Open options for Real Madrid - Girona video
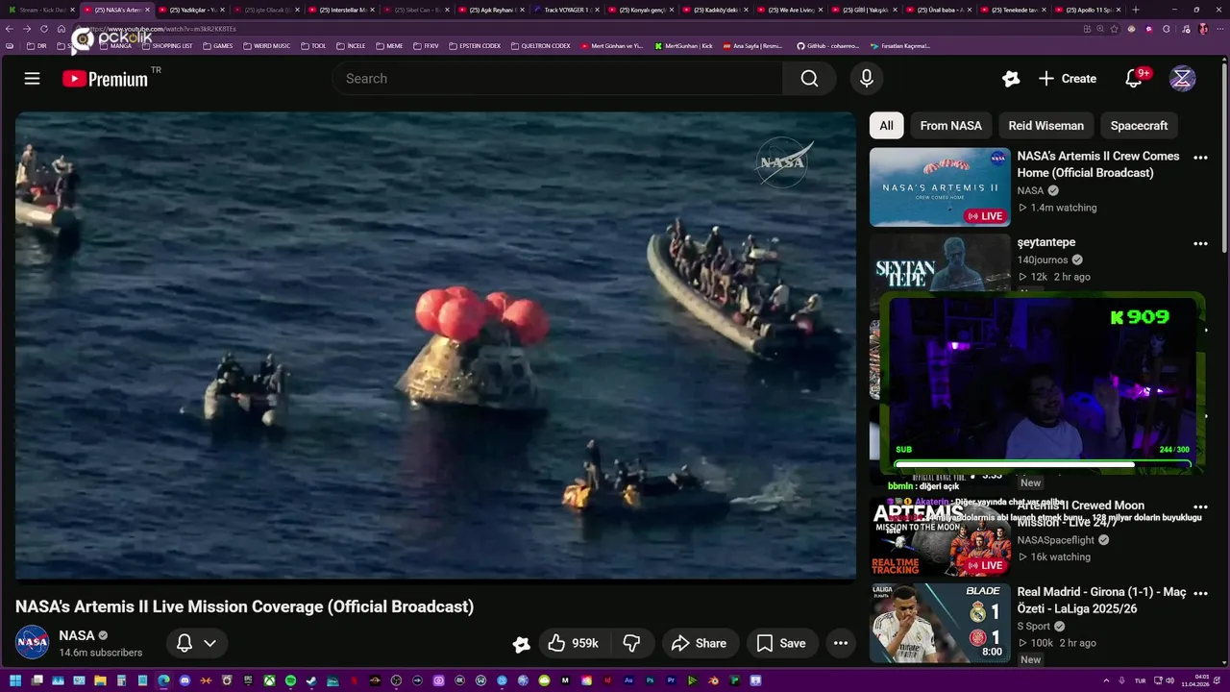 [1200, 593]
